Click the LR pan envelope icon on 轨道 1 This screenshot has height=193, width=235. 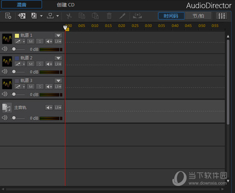pos(58,41)
